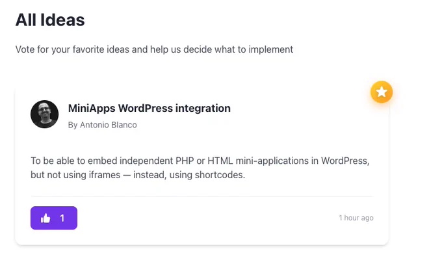
Task: Select the 'All Ideas' page heading
Action: click(50, 20)
